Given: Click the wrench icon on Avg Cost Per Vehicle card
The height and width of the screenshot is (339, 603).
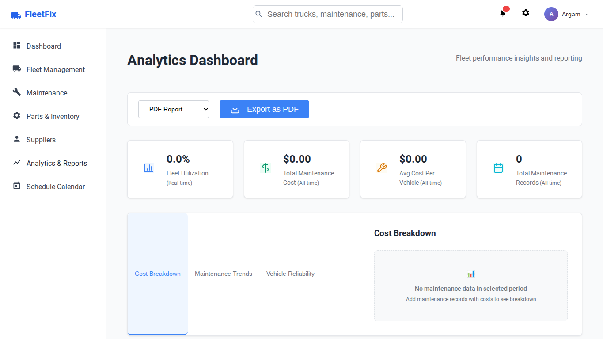Looking at the screenshot, I should (x=381, y=168).
